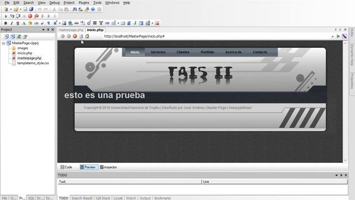Open the Inspector view
The width and height of the screenshot is (355, 200).
(109, 167)
